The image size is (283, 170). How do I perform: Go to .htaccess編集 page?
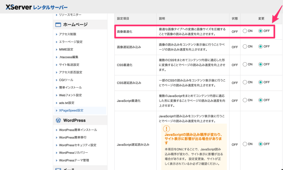point(69,57)
